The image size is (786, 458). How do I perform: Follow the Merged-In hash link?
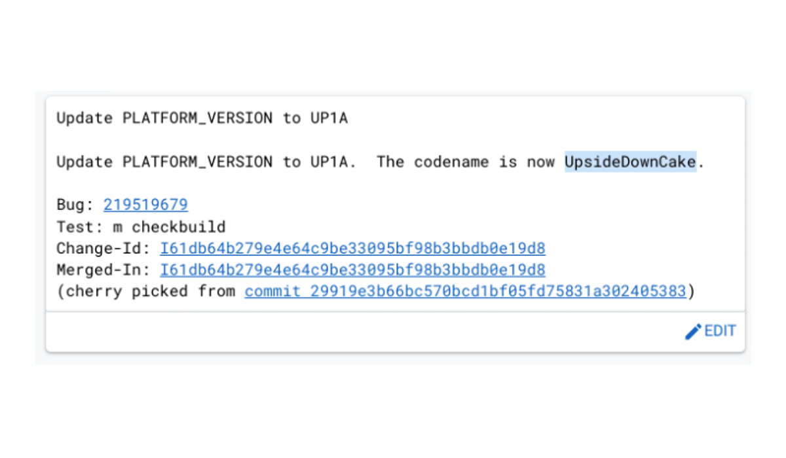click(x=352, y=270)
